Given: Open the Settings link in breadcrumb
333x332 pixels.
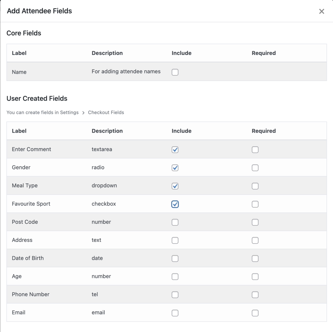Looking at the screenshot, I should (70, 113).
